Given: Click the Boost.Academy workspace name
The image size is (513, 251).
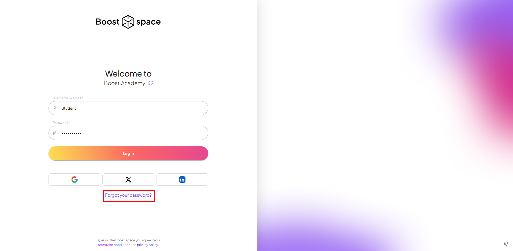Looking at the screenshot, I should coord(125,83).
